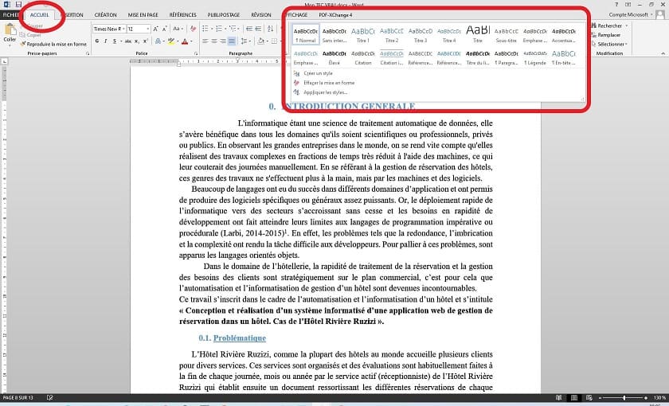Screen dimensions: 669x406
Task: Toggle superscript x² formatting
Action: (146, 41)
